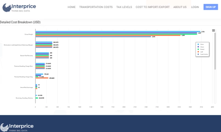Click the Oman legend marker dot

198,47
